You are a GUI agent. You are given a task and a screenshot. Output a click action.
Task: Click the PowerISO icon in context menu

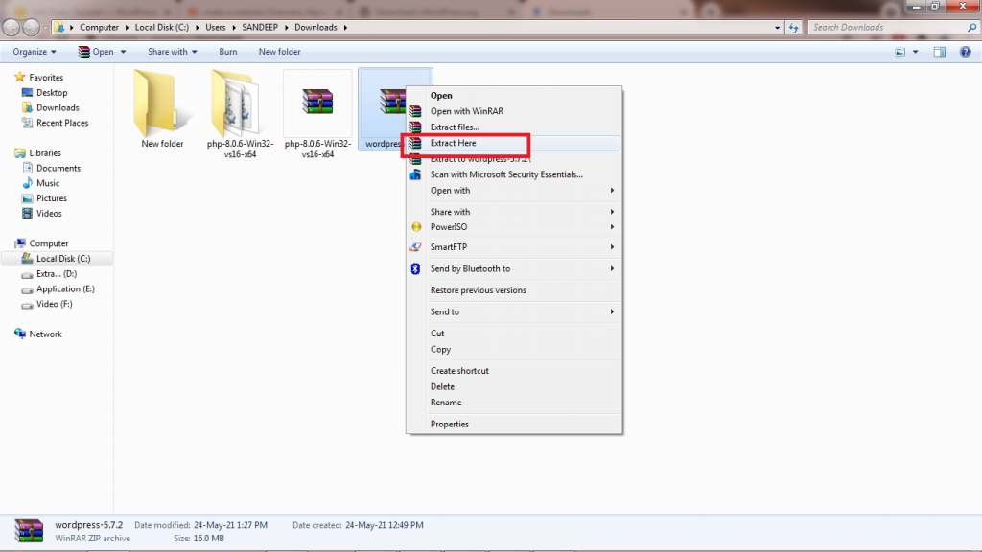(415, 227)
